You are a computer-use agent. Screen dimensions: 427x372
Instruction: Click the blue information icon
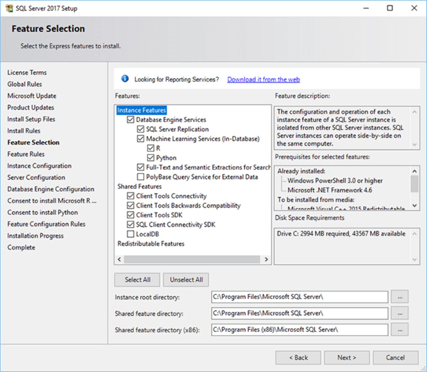pos(124,79)
